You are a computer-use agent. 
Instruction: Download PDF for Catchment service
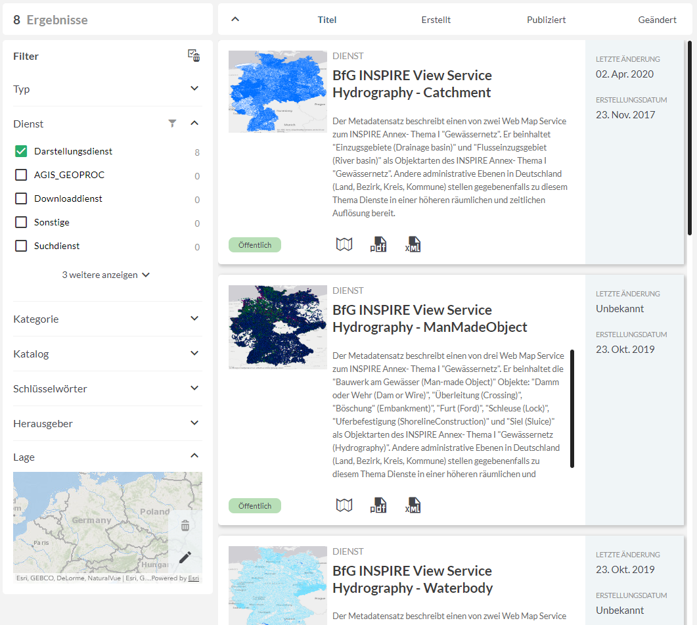pos(378,244)
